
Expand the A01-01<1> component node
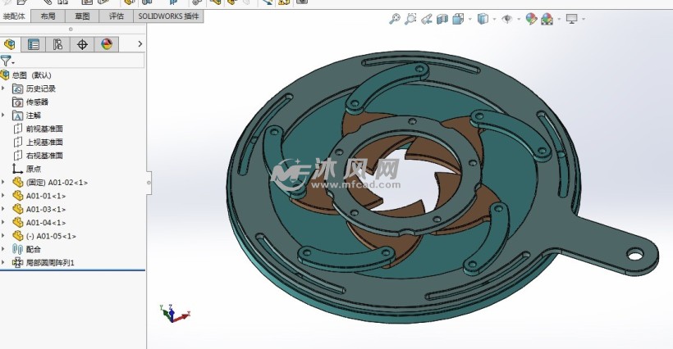(3, 196)
